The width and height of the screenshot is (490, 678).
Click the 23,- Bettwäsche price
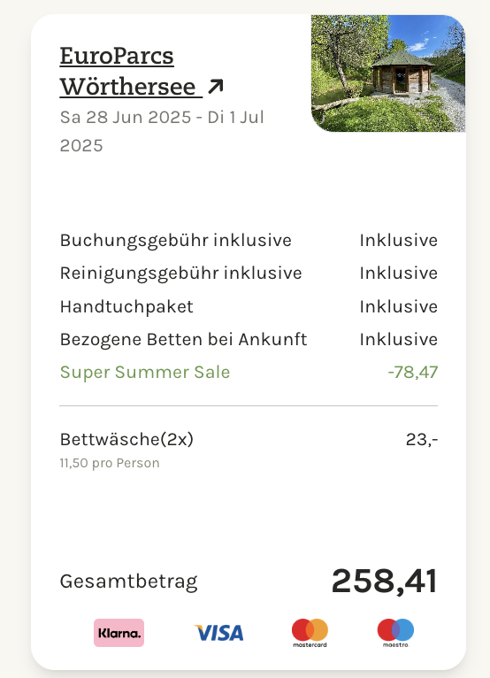[x=422, y=440]
